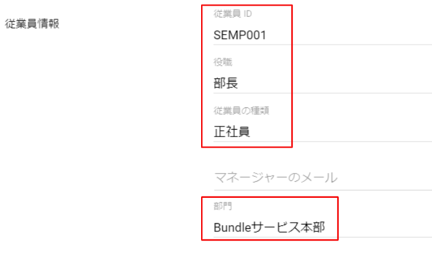Click the 従業員 ID input field
Viewport: 432px width, 271px height.
point(310,35)
